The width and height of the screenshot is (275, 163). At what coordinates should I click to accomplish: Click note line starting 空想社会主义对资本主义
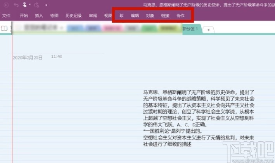click(199, 138)
